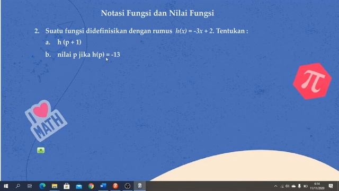Open the Windows Start menu

point(6,186)
